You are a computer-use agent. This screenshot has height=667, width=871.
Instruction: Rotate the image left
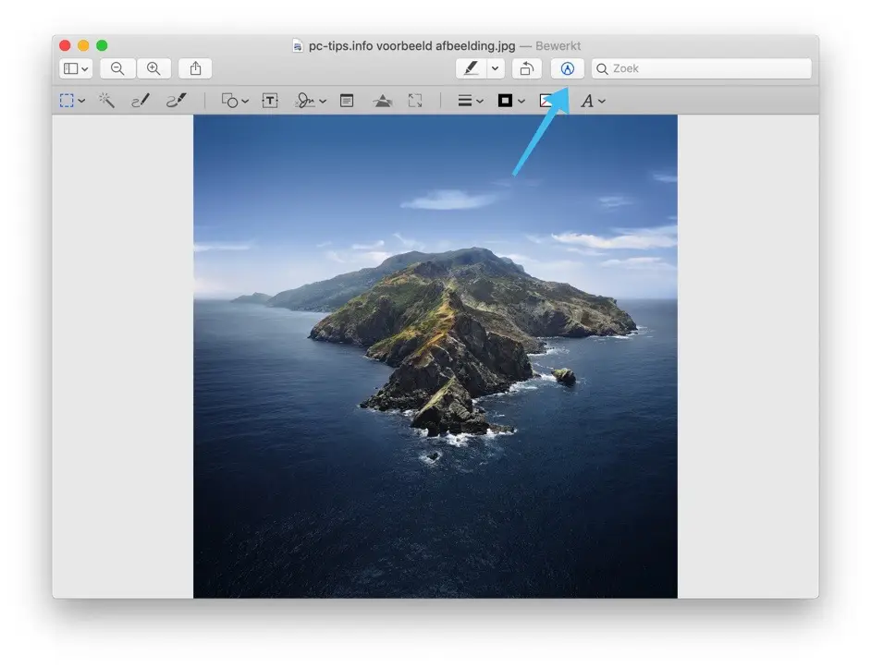click(x=527, y=68)
